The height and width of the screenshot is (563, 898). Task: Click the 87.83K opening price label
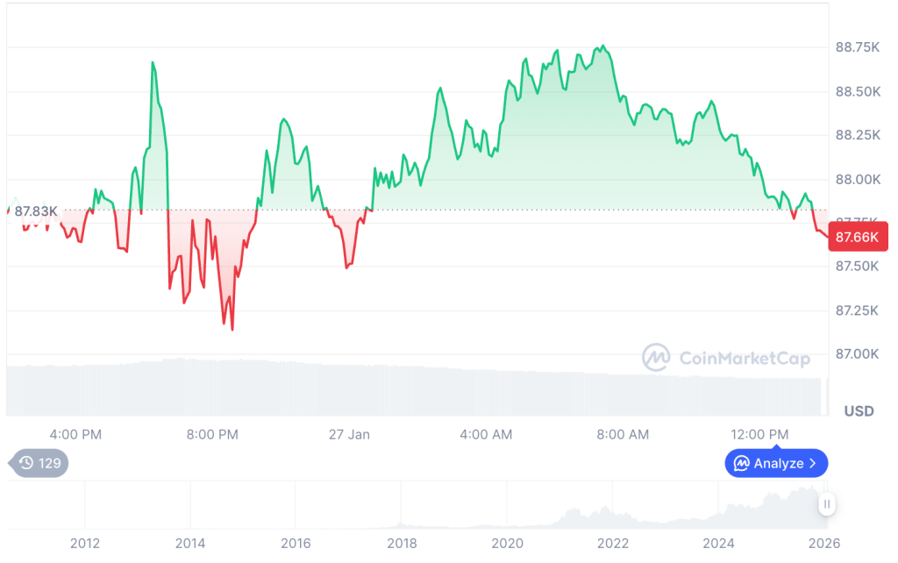pyautogui.click(x=36, y=211)
